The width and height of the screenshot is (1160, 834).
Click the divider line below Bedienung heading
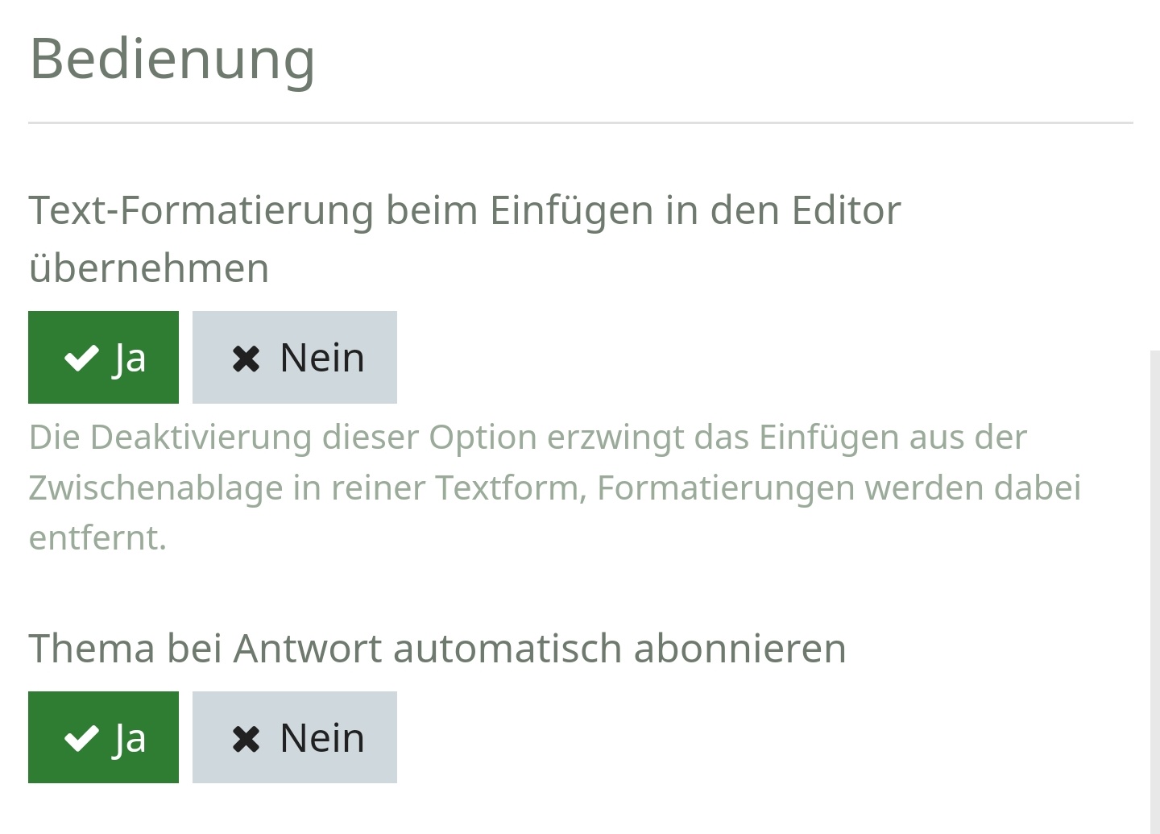[580, 123]
